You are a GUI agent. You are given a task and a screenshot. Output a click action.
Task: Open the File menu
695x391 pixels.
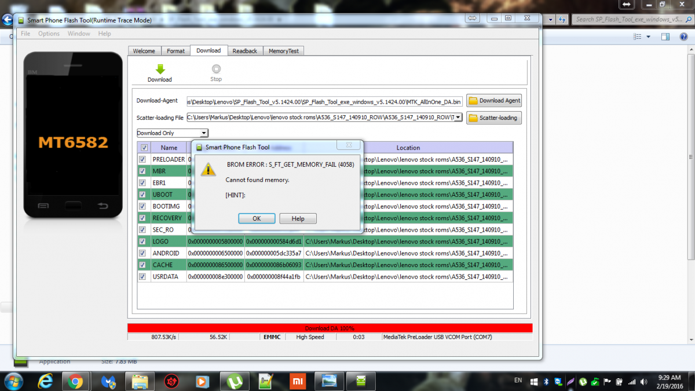(x=25, y=34)
